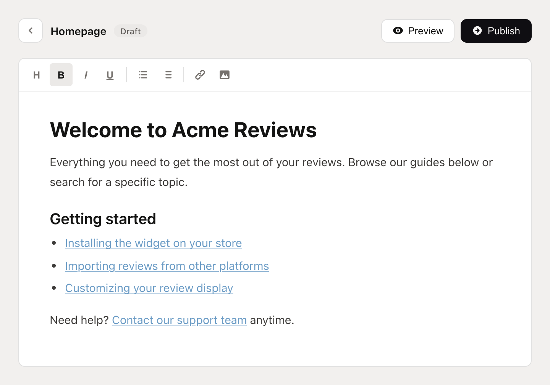
Task: Open Customizing your review display
Action: point(149,288)
